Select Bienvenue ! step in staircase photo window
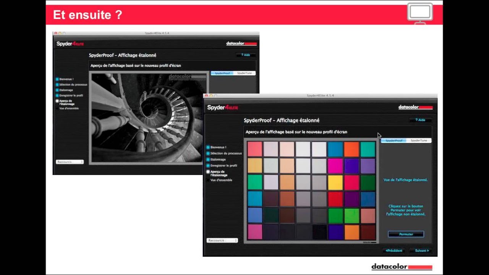Viewport: 489px width, 275px height. (x=65, y=79)
